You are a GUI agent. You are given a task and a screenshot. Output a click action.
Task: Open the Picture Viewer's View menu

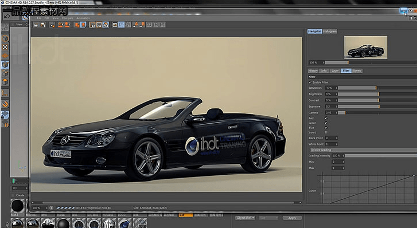[55, 18]
